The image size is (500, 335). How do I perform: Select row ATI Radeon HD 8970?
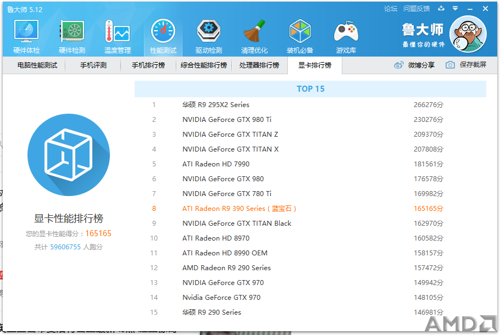(310, 238)
